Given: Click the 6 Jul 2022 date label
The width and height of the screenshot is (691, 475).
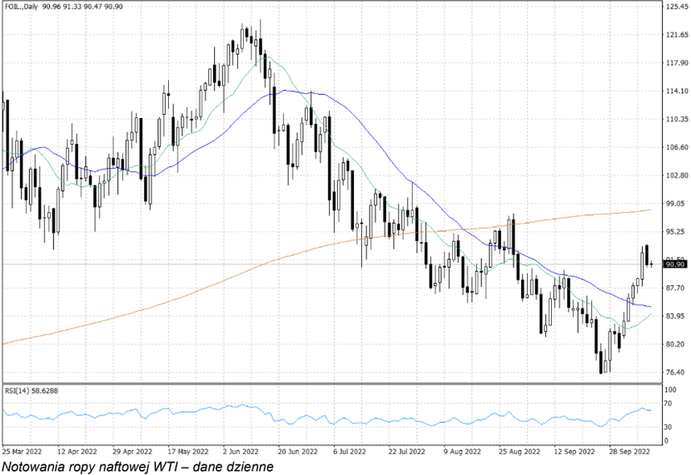Looking at the screenshot, I should pyautogui.click(x=352, y=452).
